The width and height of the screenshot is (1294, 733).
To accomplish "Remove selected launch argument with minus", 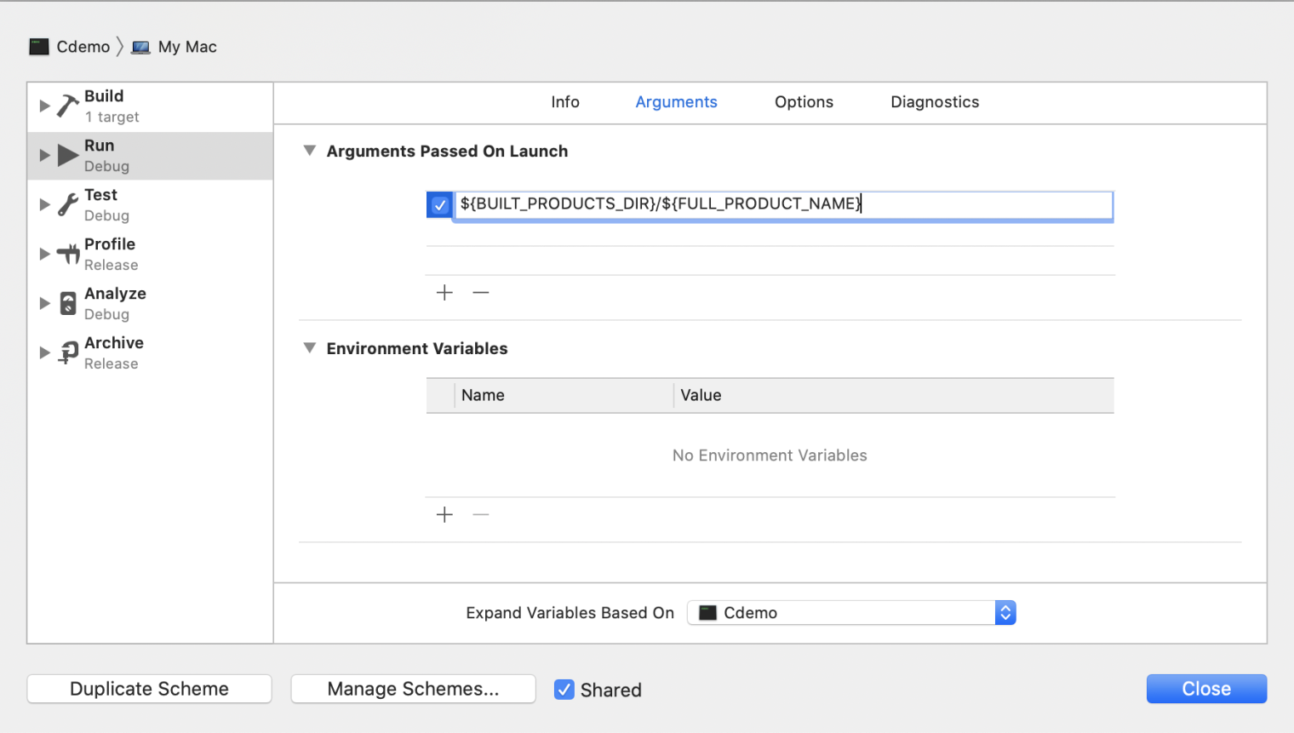I will click(481, 293).
